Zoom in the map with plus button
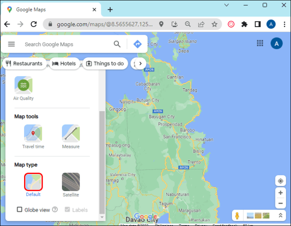The height and width of the screenshot is (226, 291). tap(280, 193)
